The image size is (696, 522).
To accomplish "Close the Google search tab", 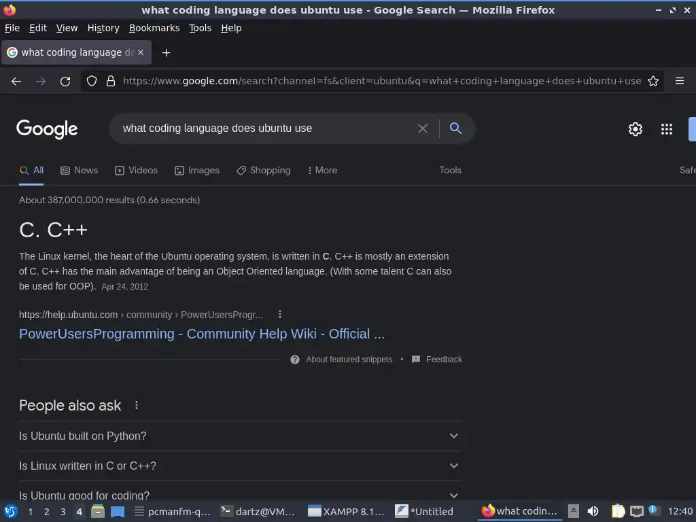I will [141, 52].
